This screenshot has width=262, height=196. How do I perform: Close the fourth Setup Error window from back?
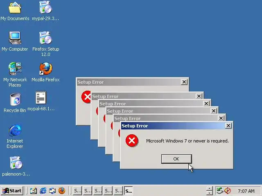coord(214,111)
